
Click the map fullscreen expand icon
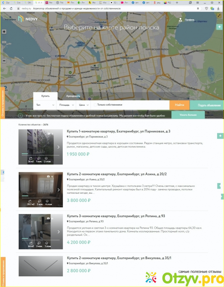(x=219, y=16)
